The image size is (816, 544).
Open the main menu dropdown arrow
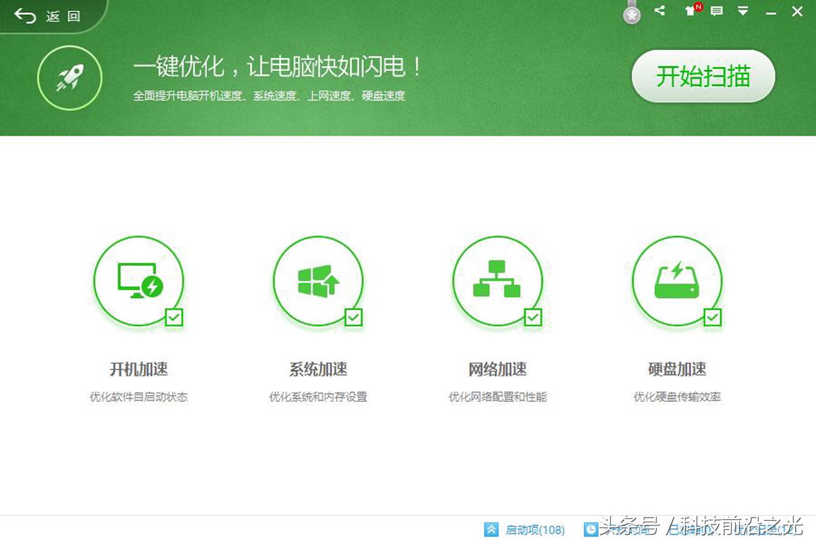(x=743, y=10)
